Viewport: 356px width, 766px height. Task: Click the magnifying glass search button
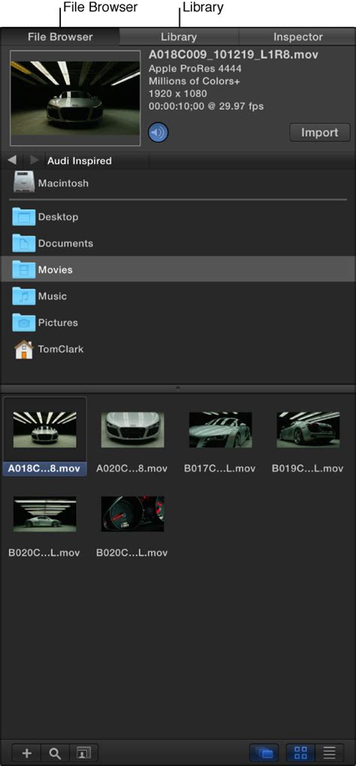55,753
